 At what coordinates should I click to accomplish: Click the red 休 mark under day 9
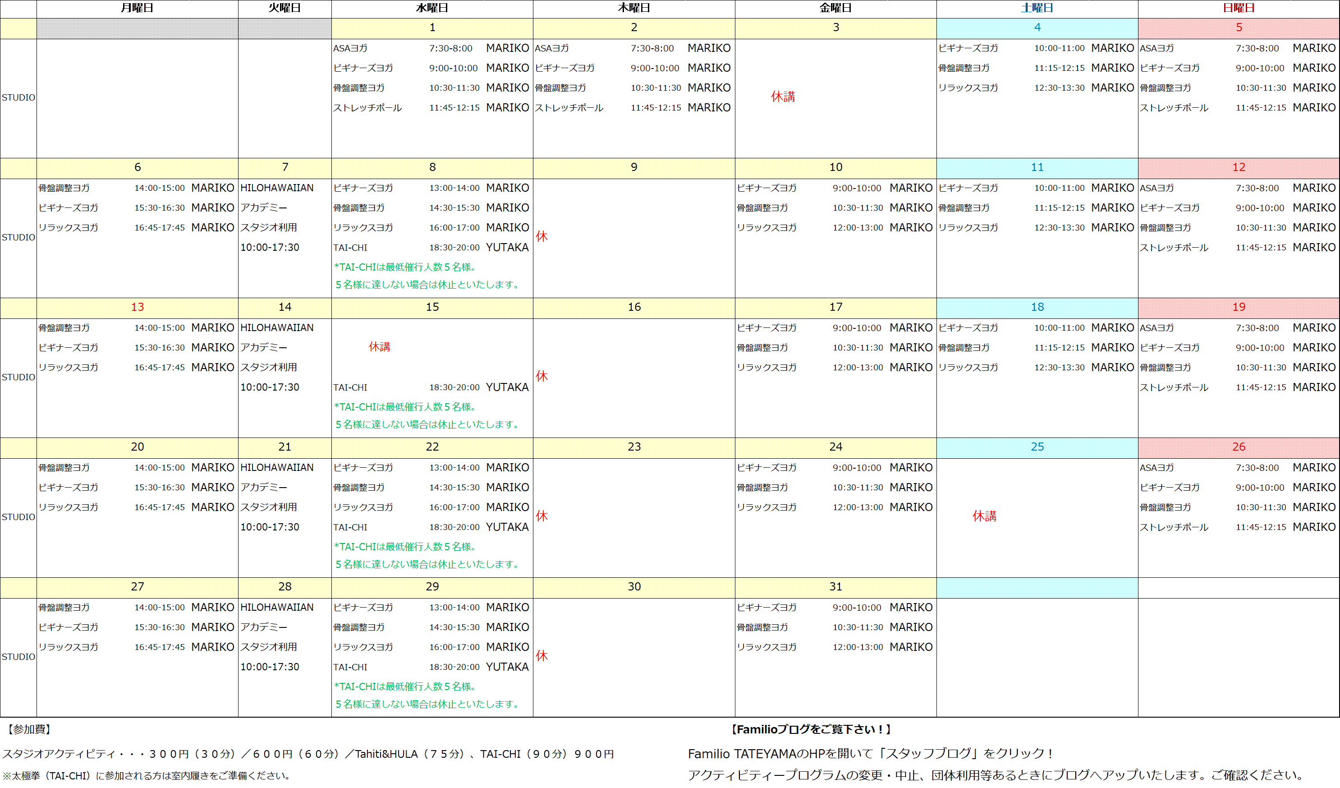pyautogui.click(x=542, y=236)
